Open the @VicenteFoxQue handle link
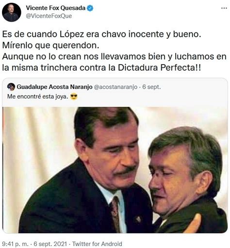The image size is (230, 248). (x=49, y=16)
